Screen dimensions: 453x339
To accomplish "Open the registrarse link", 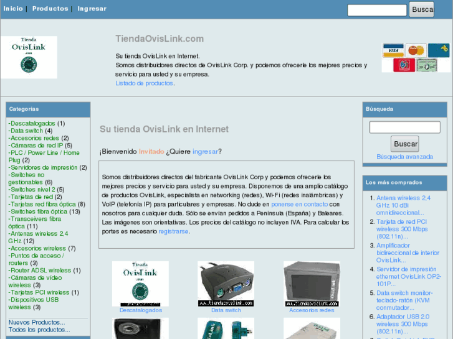I will click(173, 231).
